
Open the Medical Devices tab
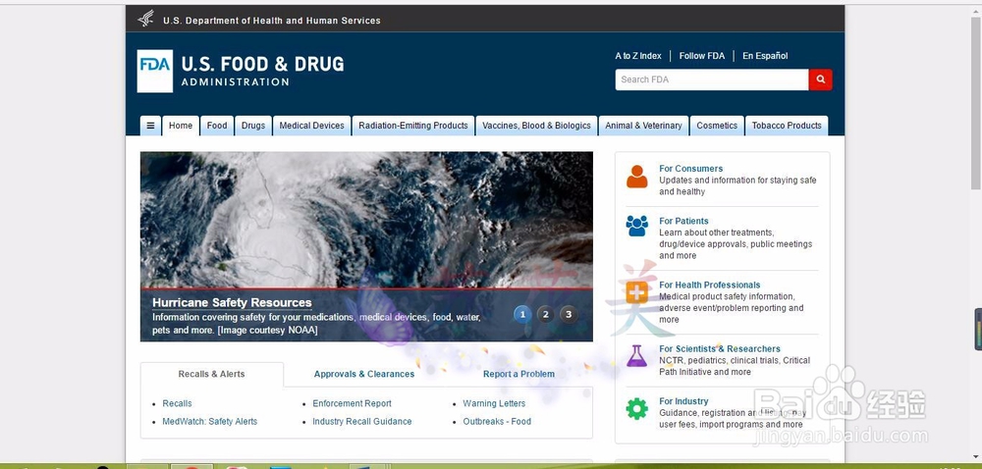[x=311, y=126]
